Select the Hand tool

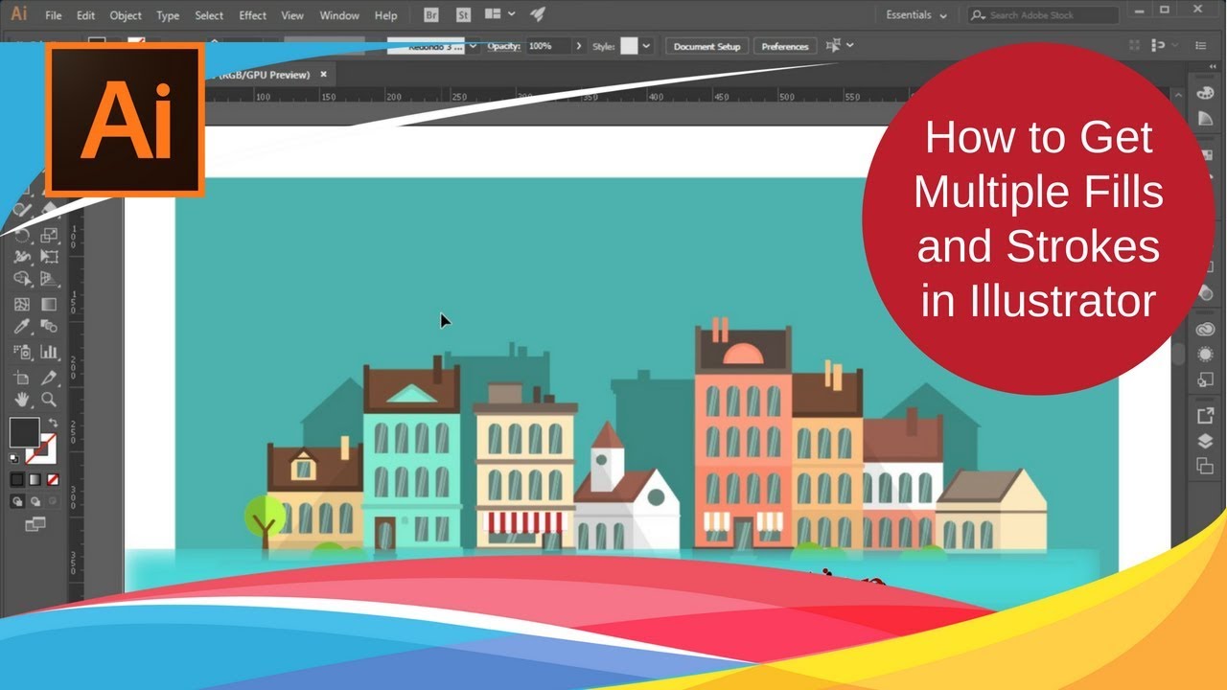(x=22, y=400)
